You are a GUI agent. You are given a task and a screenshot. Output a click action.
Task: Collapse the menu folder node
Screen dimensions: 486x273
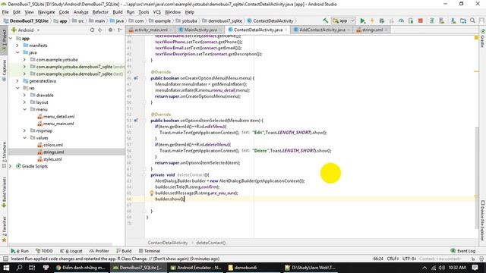24,109
